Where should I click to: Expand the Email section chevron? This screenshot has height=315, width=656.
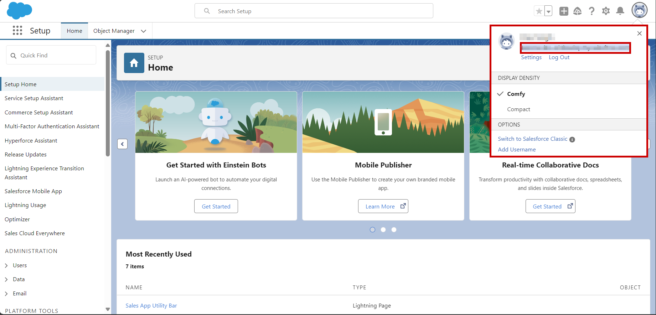(x=6, y=294)
